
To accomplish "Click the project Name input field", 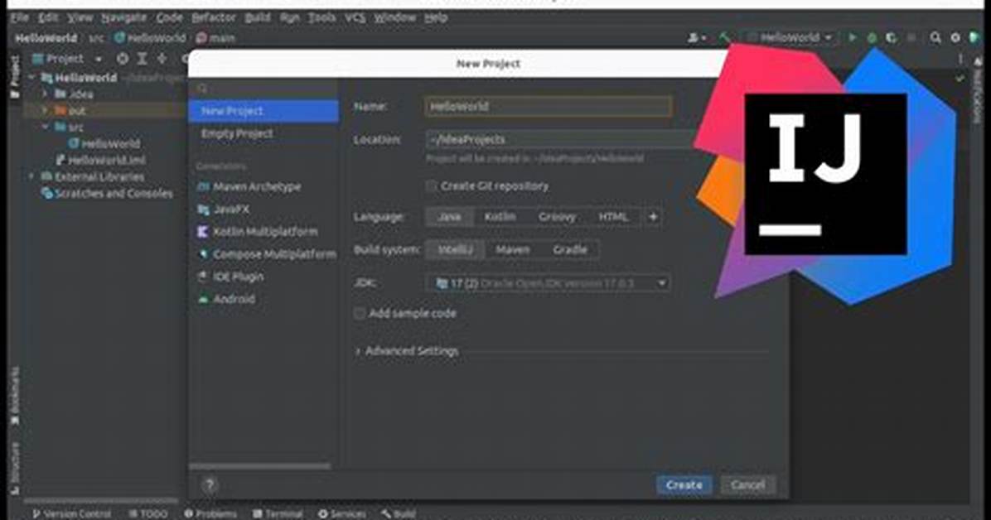I will [x=548, y=106].
